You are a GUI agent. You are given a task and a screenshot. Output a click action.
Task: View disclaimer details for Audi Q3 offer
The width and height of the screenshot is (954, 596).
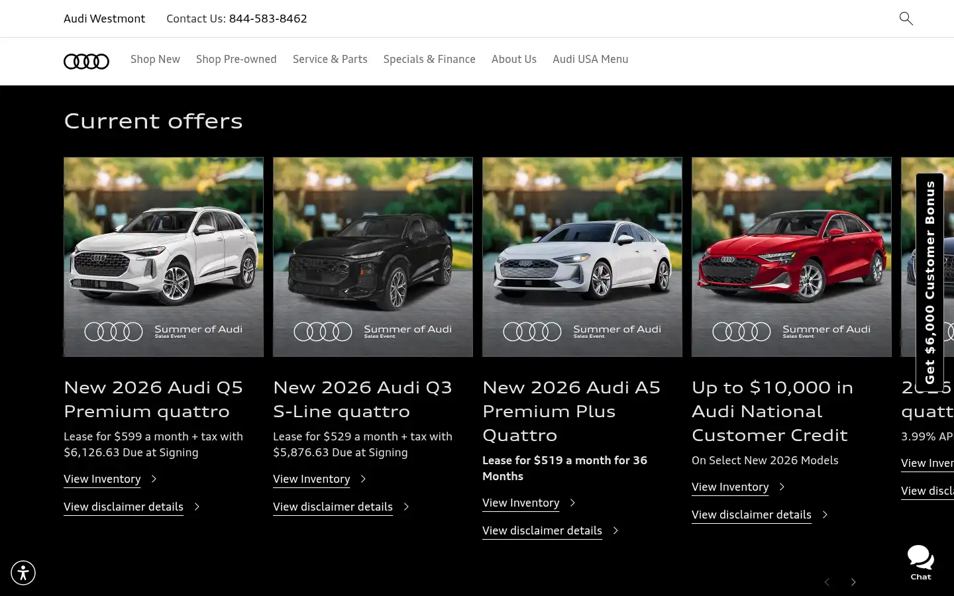tap(333, 507)
